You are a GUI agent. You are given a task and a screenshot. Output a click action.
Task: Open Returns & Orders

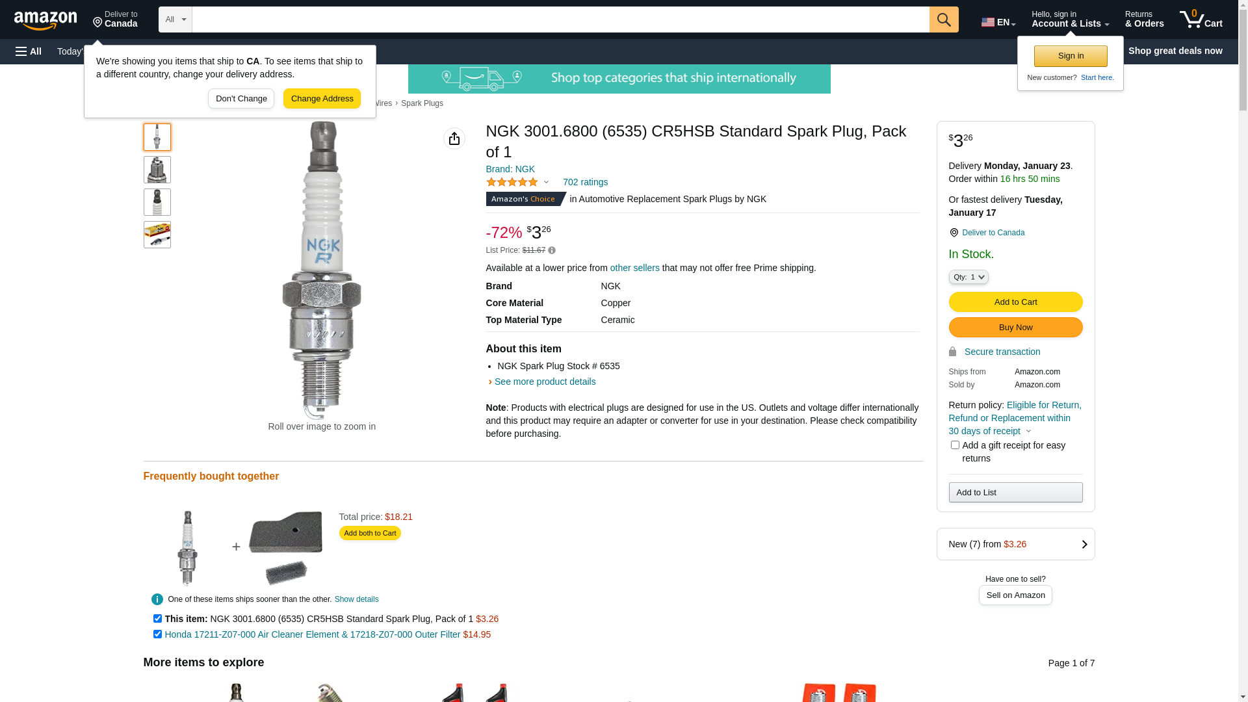(x=1144, y=19)
